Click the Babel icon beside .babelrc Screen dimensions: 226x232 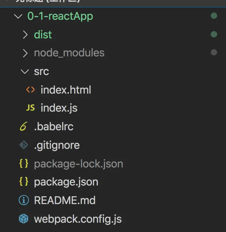(x=24, y=127)
